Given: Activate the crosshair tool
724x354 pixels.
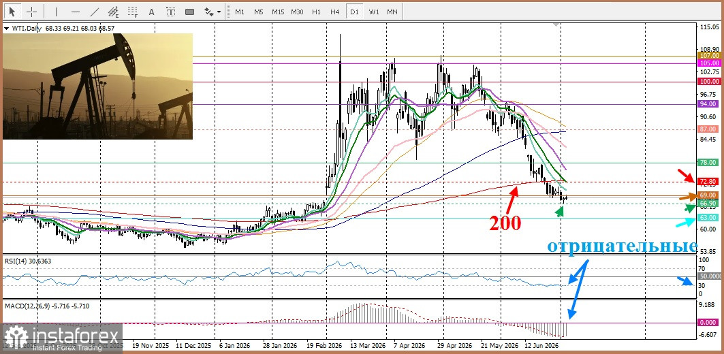Looking at the screenshot, I should pos(32,12).
